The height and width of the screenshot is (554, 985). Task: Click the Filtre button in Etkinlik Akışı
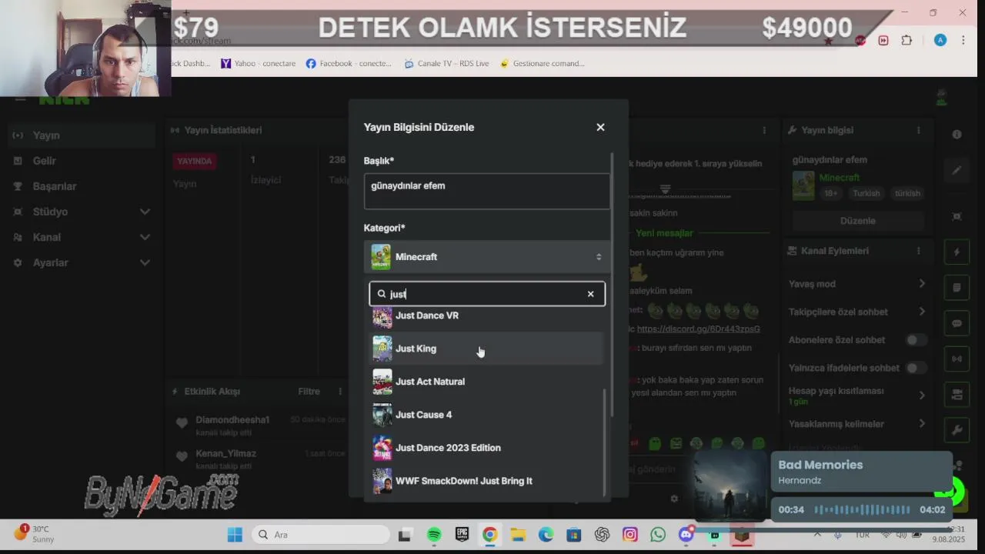[309, 392]
